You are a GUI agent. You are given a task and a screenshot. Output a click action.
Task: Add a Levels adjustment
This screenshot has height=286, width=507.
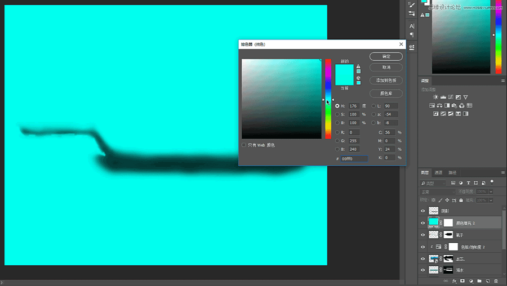point(443,97)
